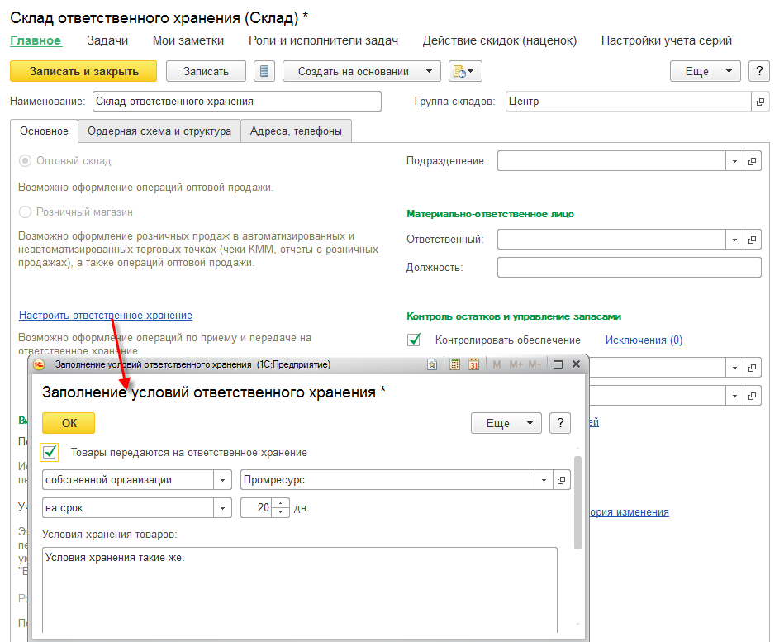Open the calculator icon in dialog title bar

point(454,364)
